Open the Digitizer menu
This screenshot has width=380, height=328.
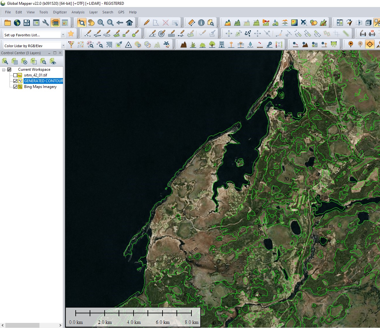point(60,12)
